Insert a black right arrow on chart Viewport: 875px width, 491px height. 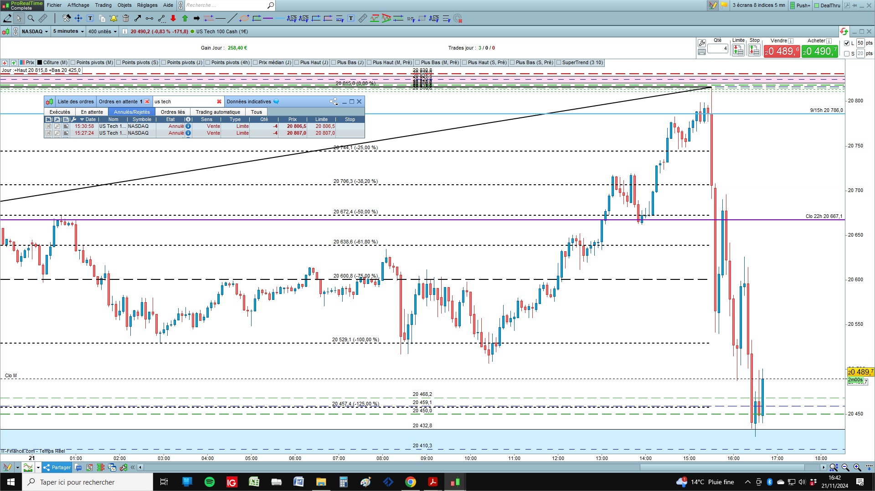coord(197,18)
